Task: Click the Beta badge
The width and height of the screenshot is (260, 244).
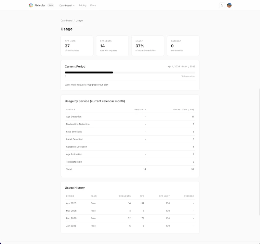Action: click(51, 5)
